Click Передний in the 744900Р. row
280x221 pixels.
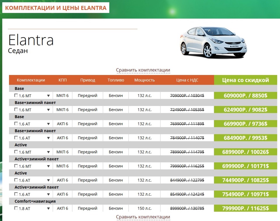pos(87,180)
